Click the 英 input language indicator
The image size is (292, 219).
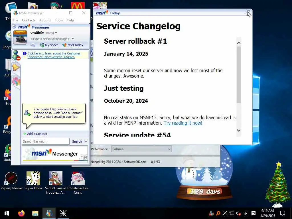(x=246, y=213)
